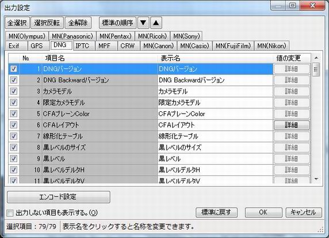Uncheck the DNGバージョン row checkbox
This screenshot has width=329, height=238.
coord(14,69)
